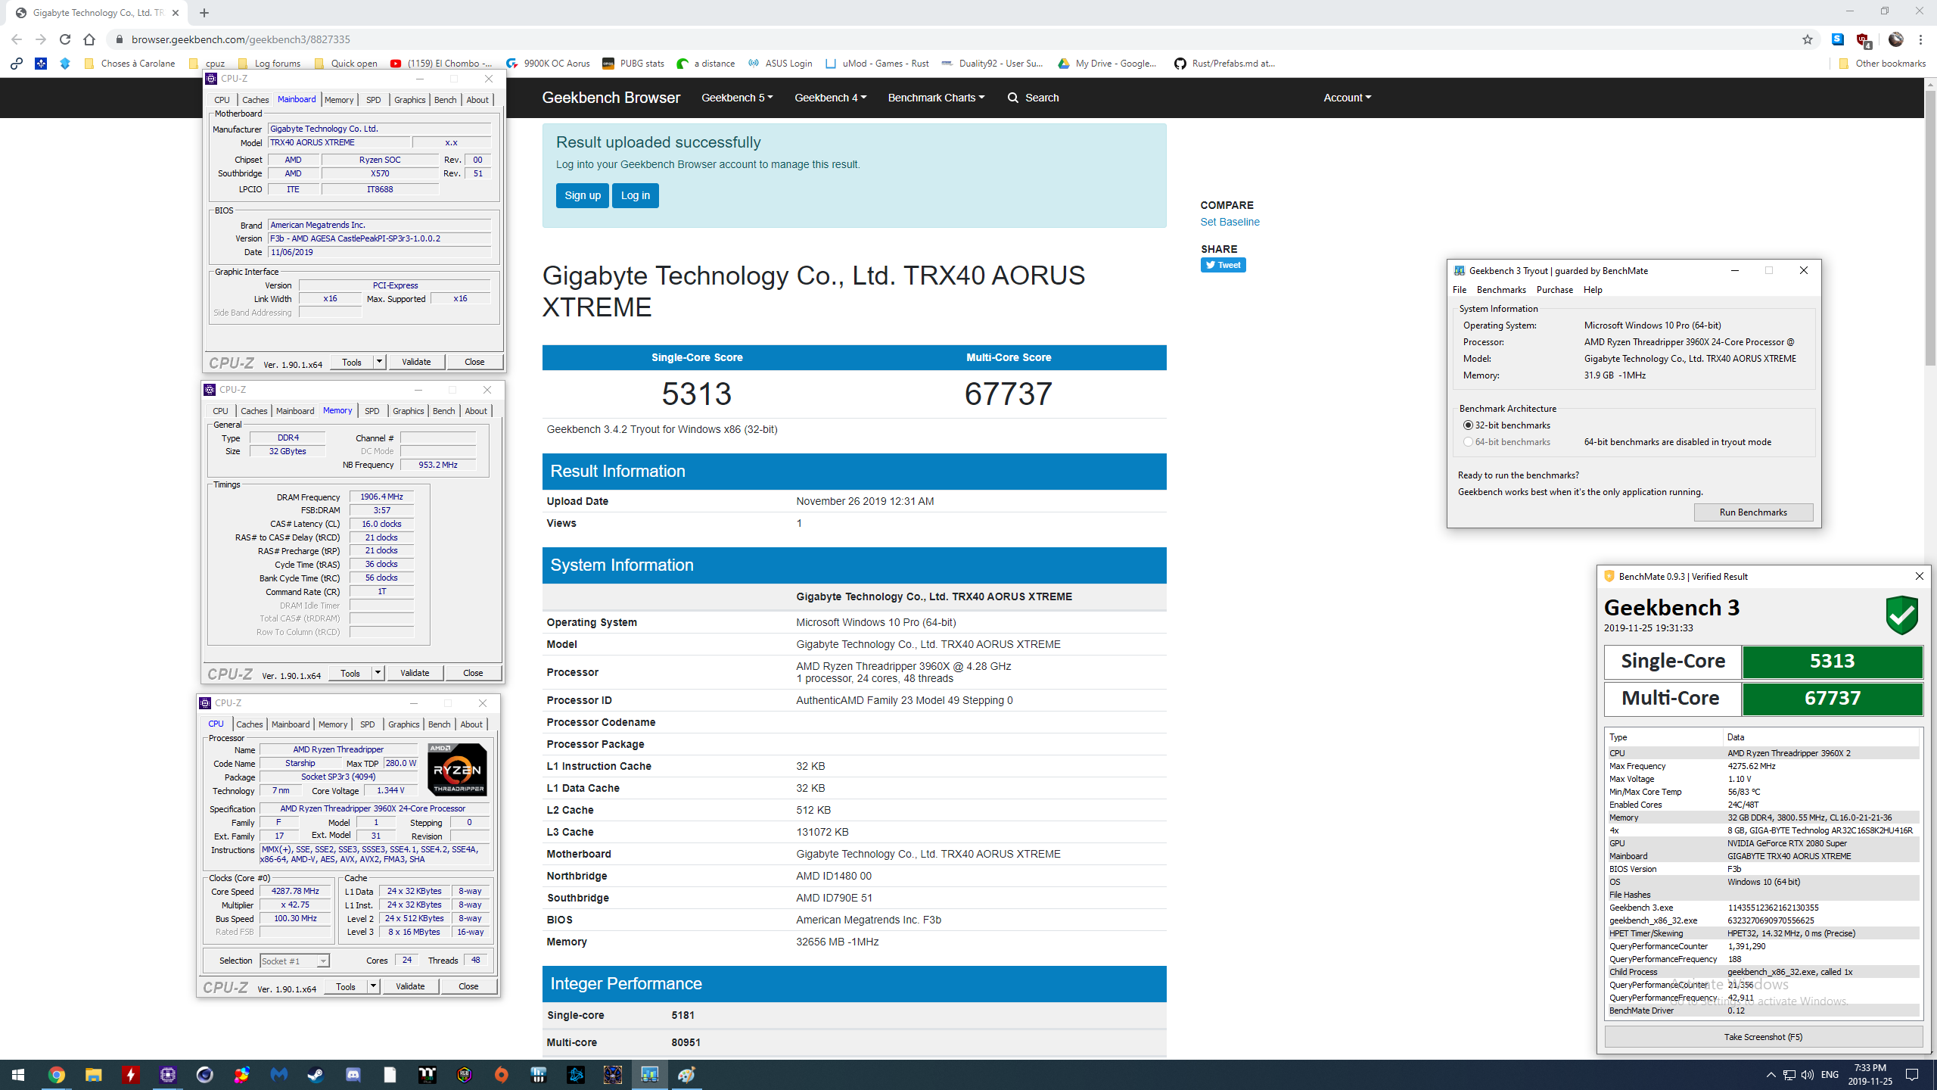This screenshot has height=1090, width=1937.
Task: Open the Rust/Prefabs.md GitHub bookmark
Action: click(x=1225, y=64)
